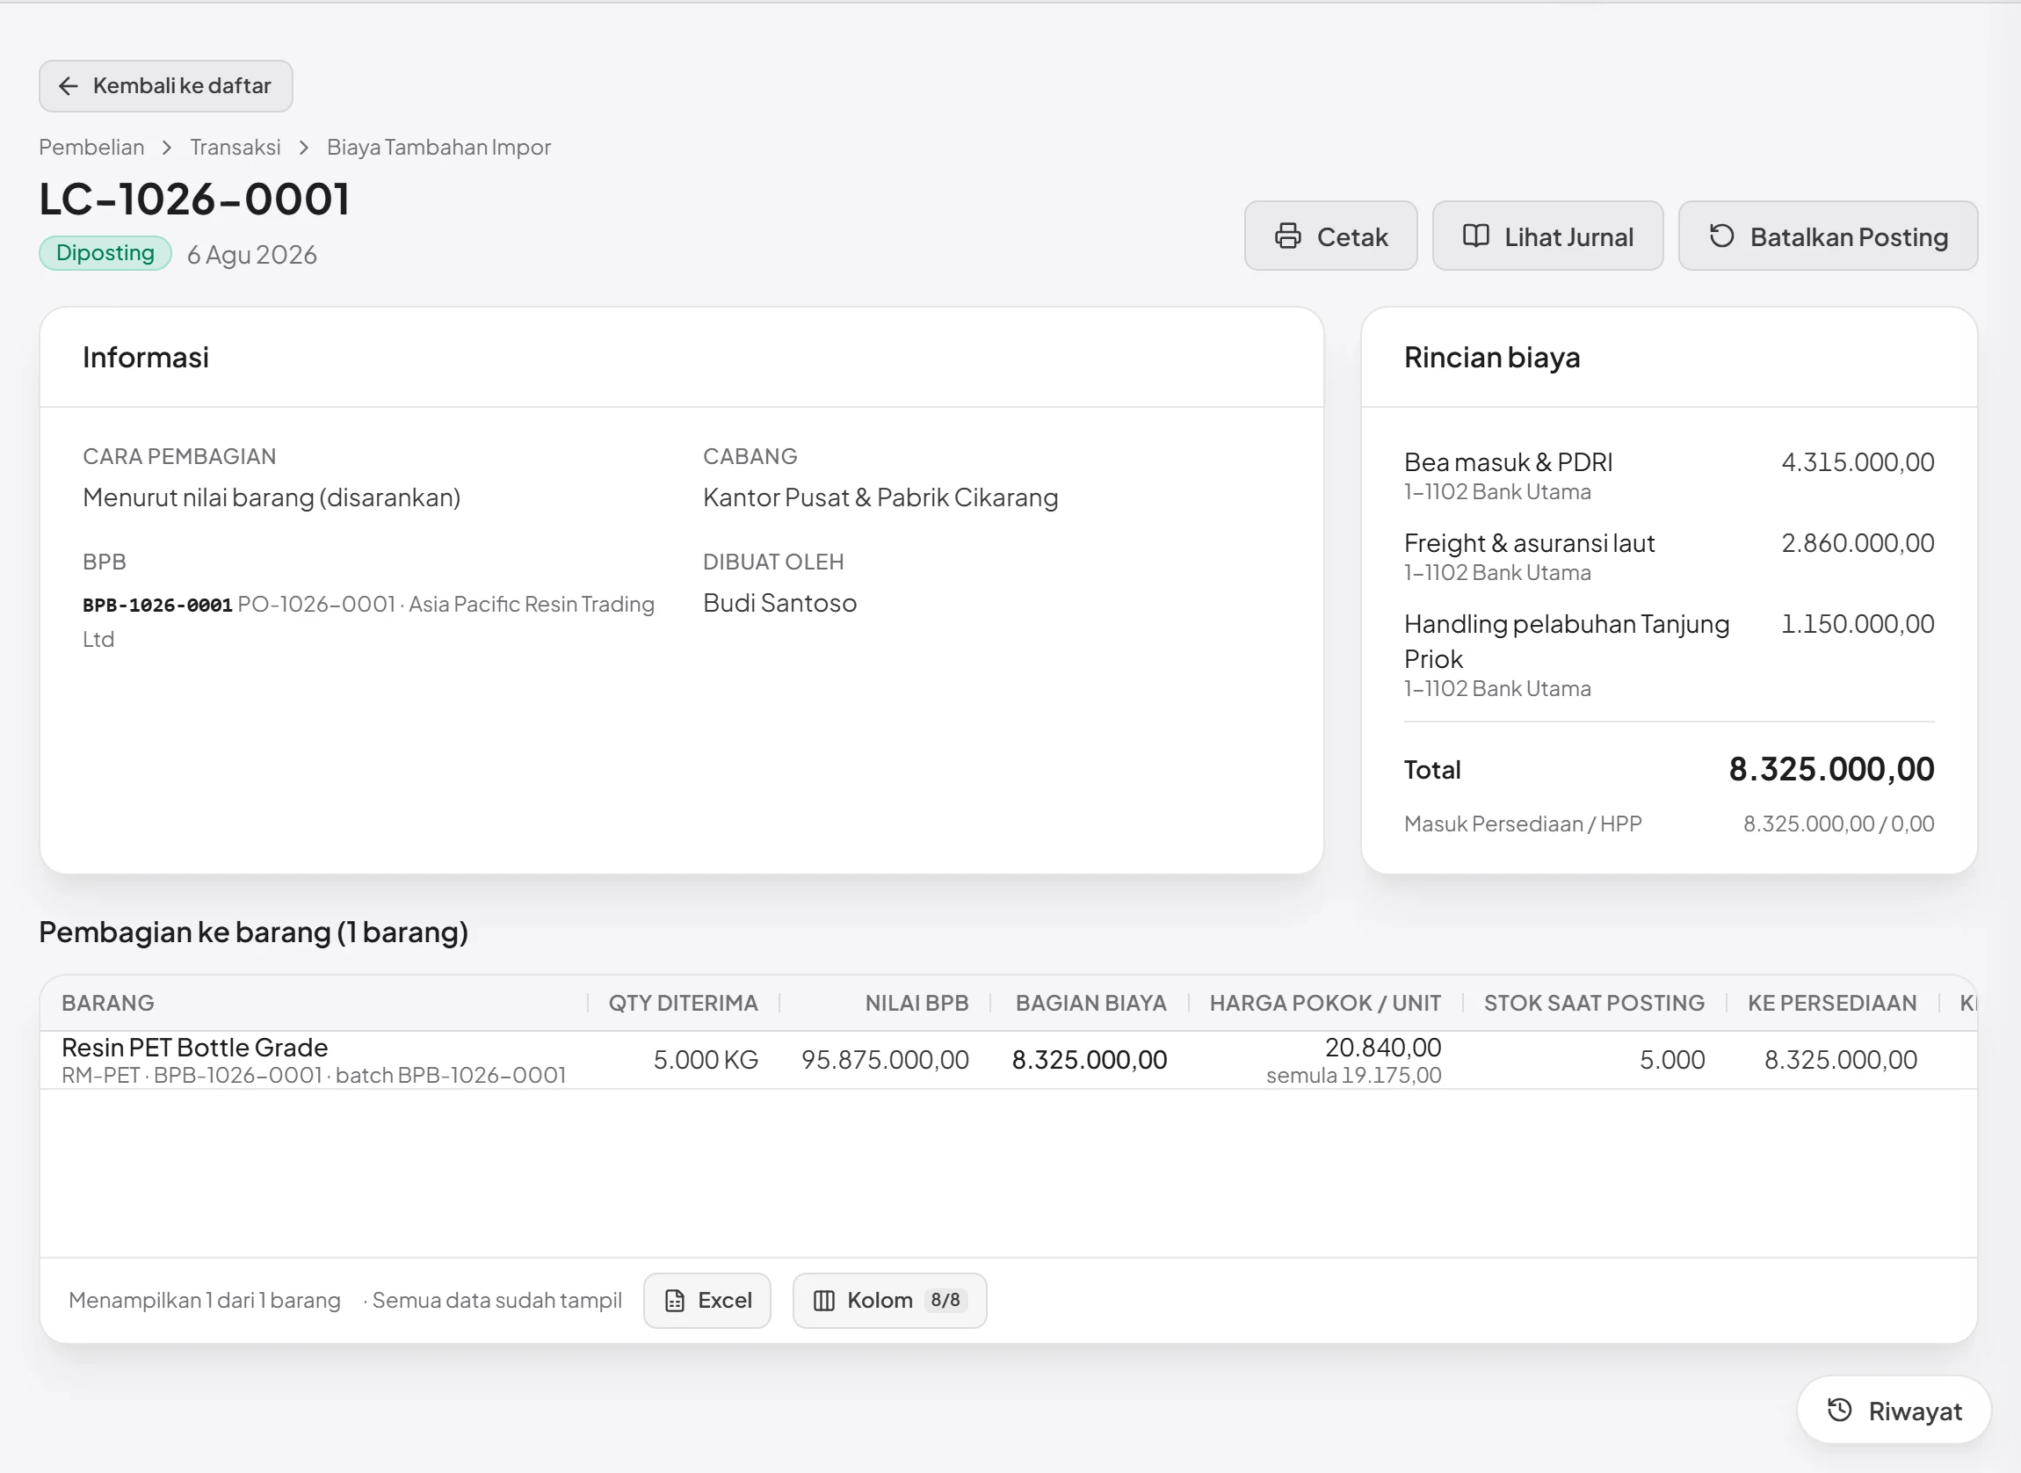Click the Cetak button label
The height and width of the screenshot is (1473, 2021).
coord(1352,237)
